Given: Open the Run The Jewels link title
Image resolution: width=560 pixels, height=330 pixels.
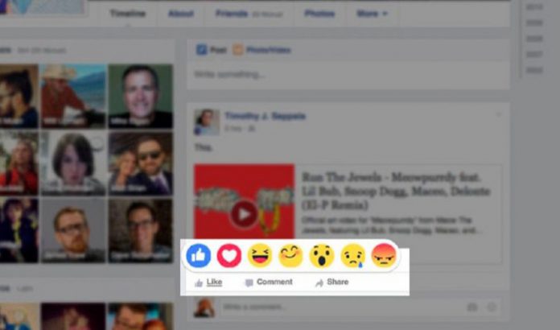Looking at the screenshot, I should 396,191.
